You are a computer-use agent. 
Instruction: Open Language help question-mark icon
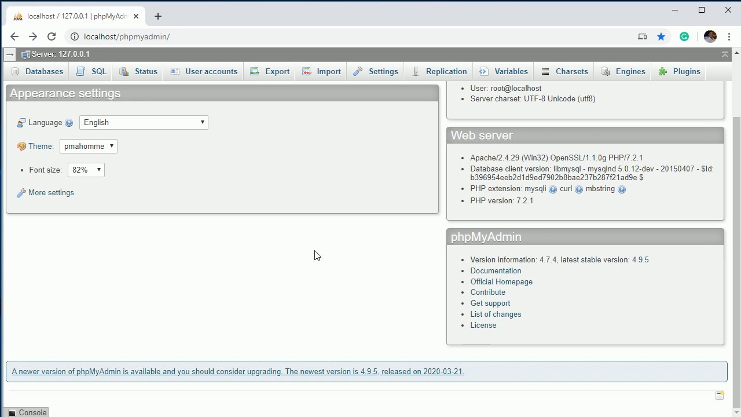(x=69, y=123)
